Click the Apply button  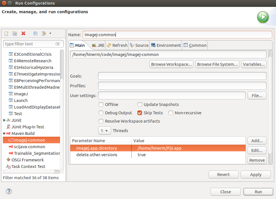(256, 175)
